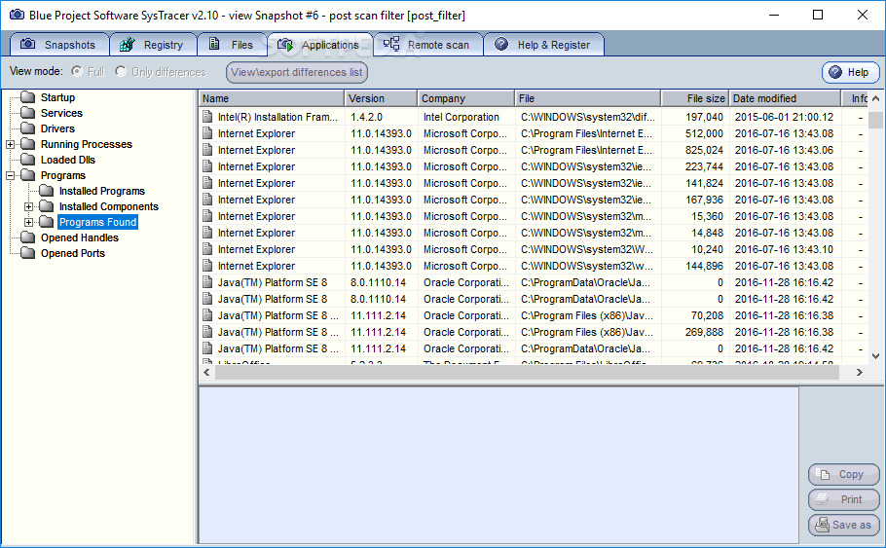Click the camera icon on Snapshots tab
This screenshot has width=886, height=548.
click(x=27, y=44)
